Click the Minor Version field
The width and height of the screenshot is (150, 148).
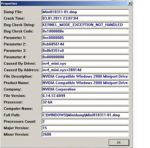point(85,134)
